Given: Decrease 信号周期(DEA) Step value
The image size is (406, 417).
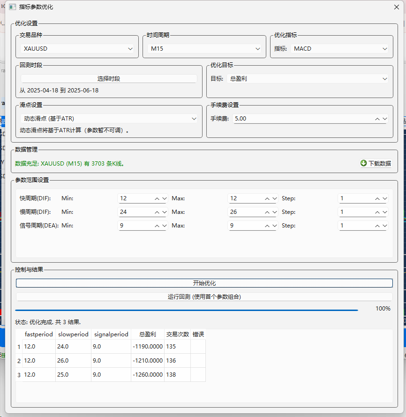Looking at the screenshot, I should pyautogui.click(x=385, y=226).
